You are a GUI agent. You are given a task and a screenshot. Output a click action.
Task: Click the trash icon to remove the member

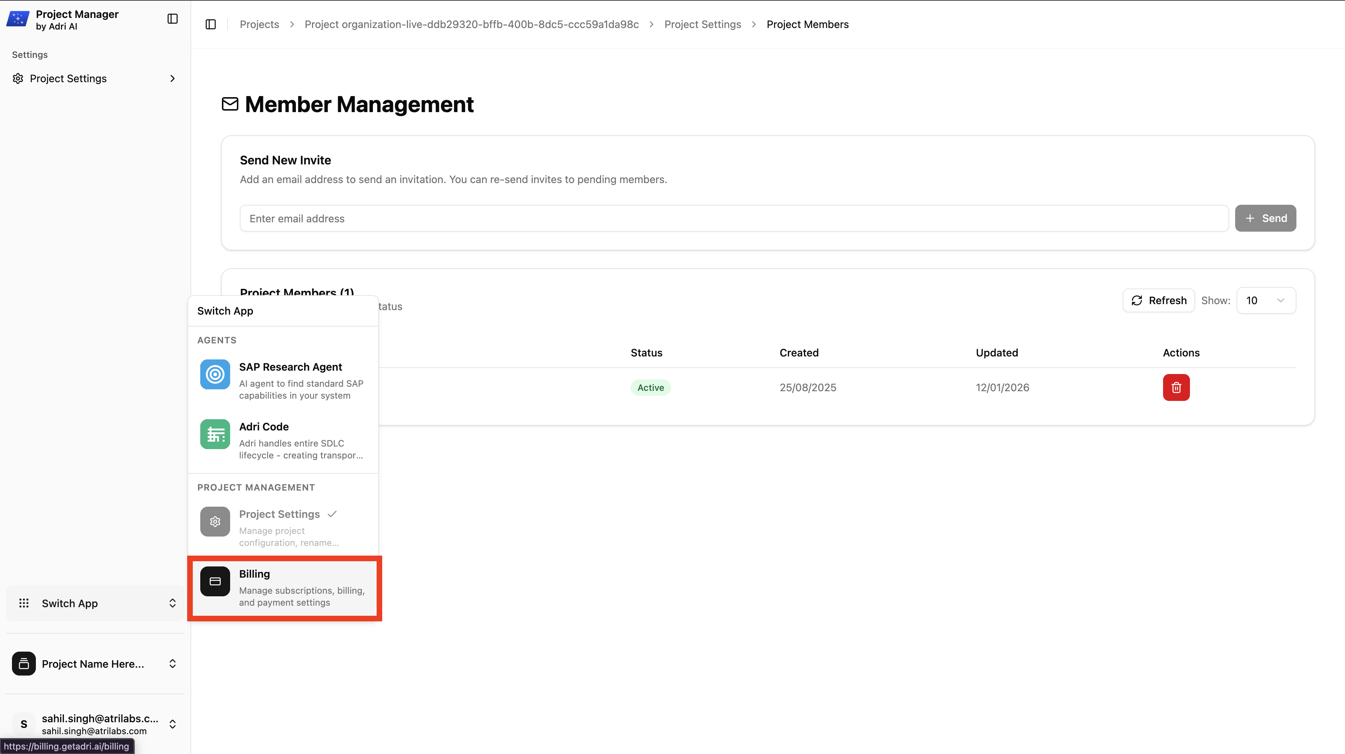coord(1176,387)
